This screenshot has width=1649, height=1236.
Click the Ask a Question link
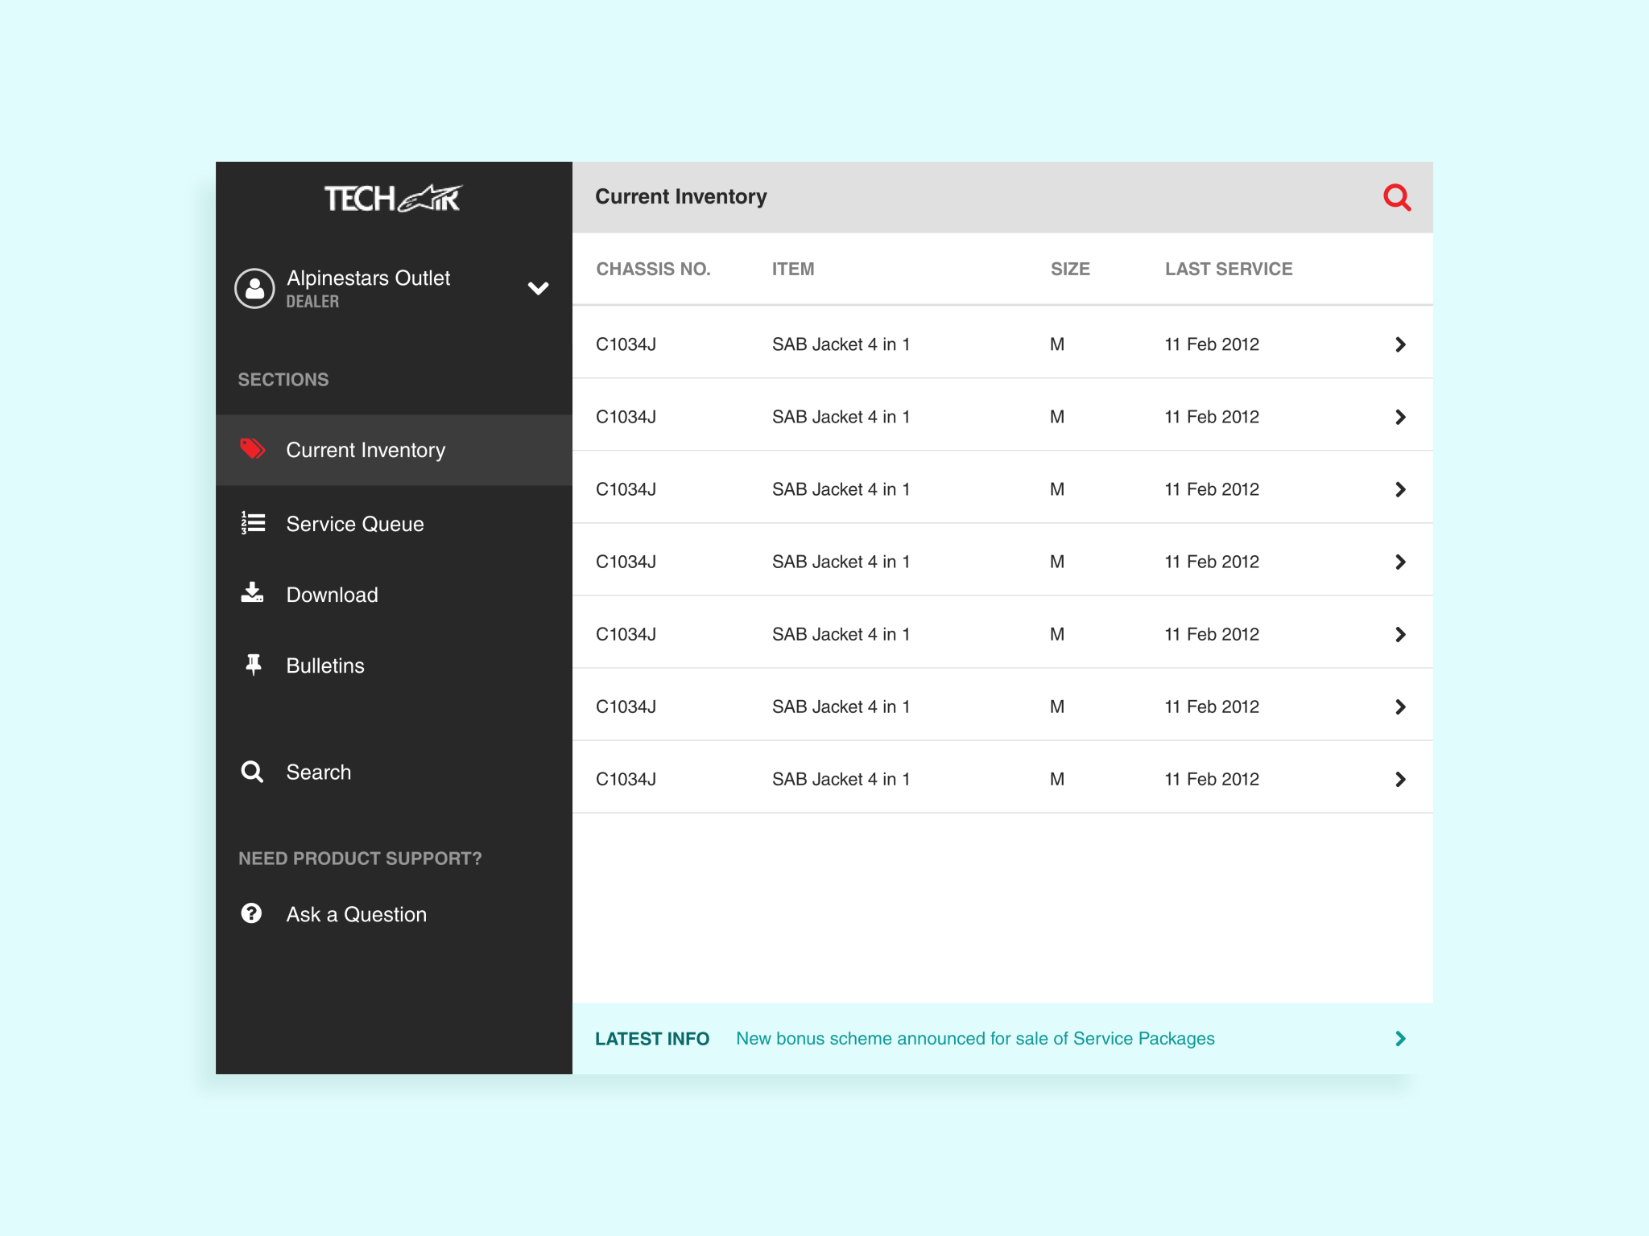point(356,914)
